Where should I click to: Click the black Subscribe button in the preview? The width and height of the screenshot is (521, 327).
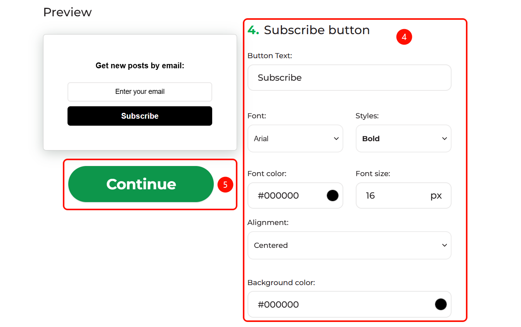140,116
